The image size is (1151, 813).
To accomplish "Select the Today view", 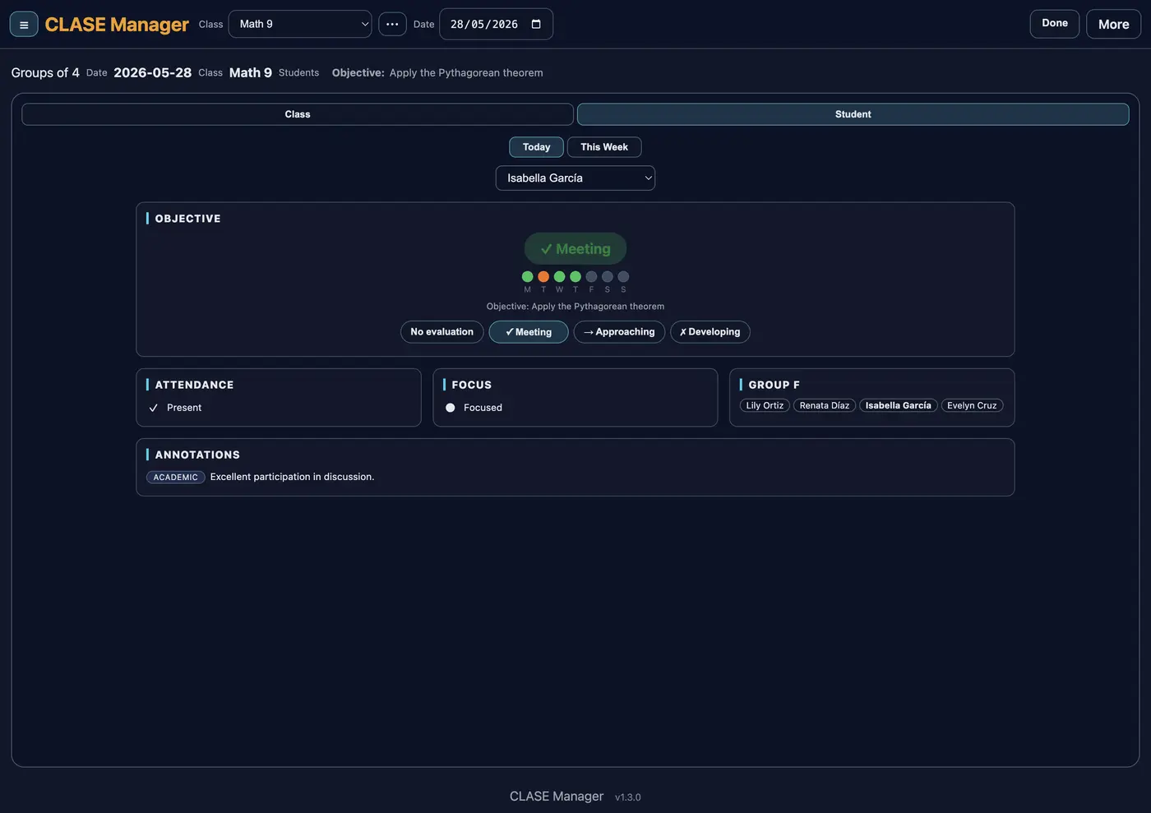I will click(536, 147).
